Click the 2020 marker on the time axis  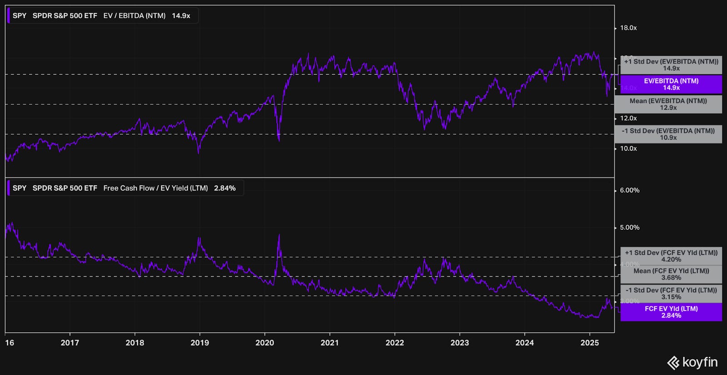point(265,343)
